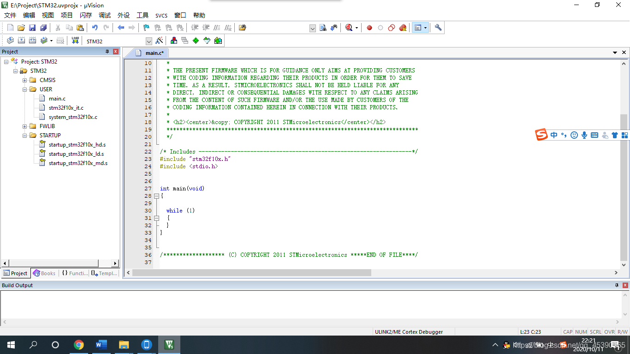Expand the CMSIS folder

pyautogui.click(x=25, y=80)
